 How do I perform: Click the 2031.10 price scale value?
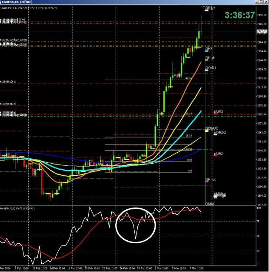click(262, 160)
